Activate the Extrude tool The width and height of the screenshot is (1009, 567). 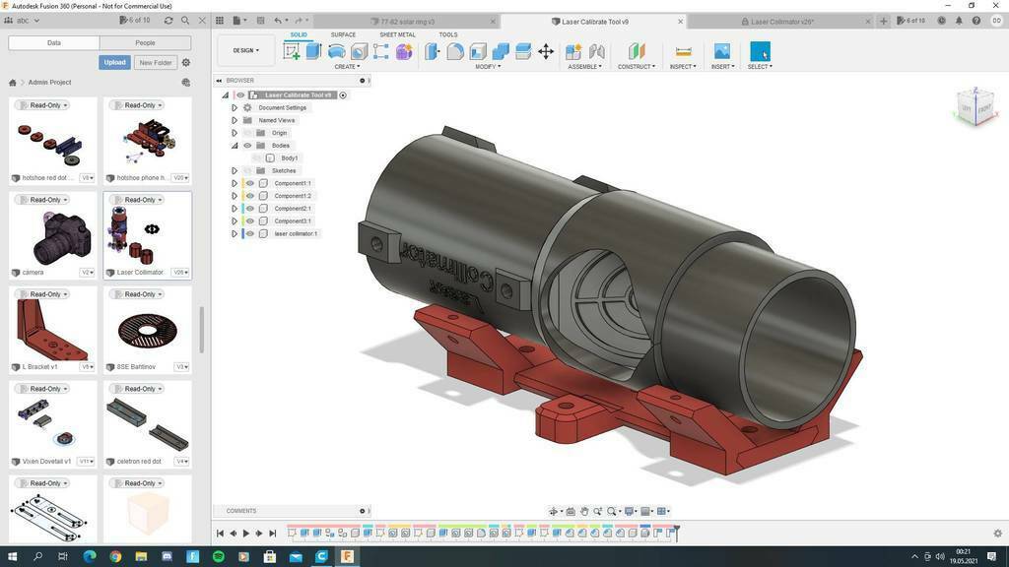tap(315, 51)
